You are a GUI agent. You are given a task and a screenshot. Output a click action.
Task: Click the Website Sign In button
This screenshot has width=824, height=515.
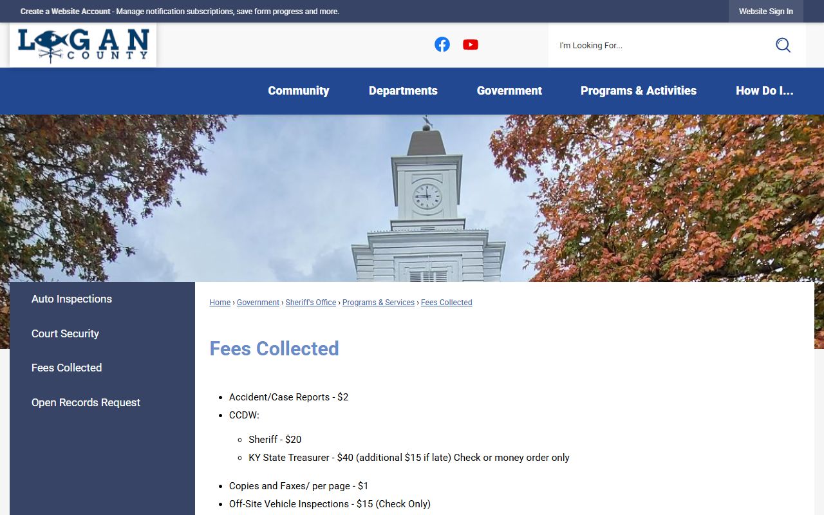(766, 12)
